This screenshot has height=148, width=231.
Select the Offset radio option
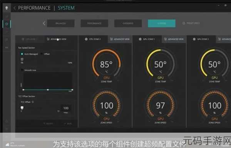[x=42, y=54]
